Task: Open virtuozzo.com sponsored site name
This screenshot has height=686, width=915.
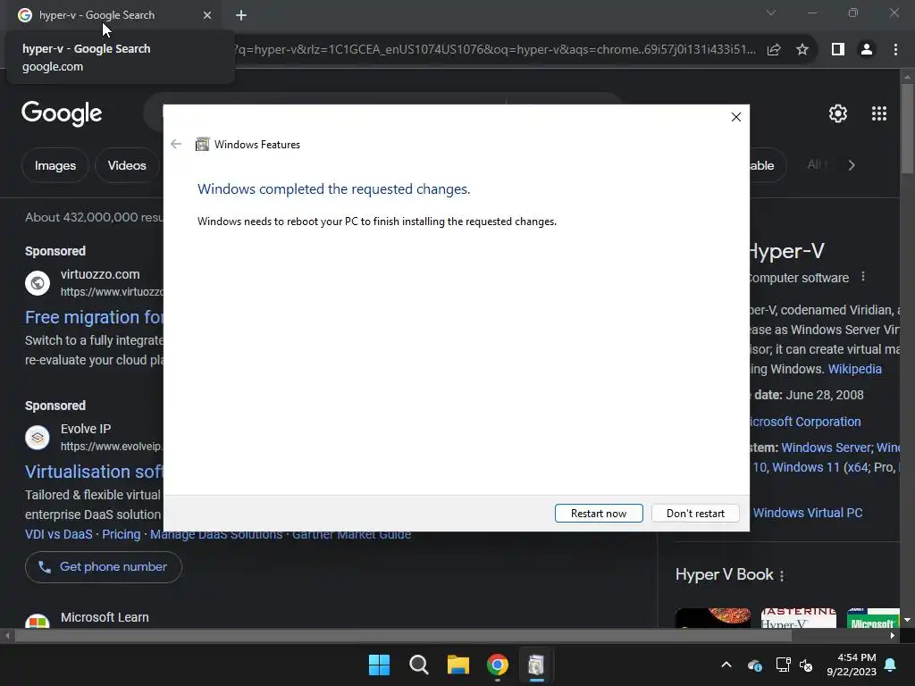Action: coord(100,274)
